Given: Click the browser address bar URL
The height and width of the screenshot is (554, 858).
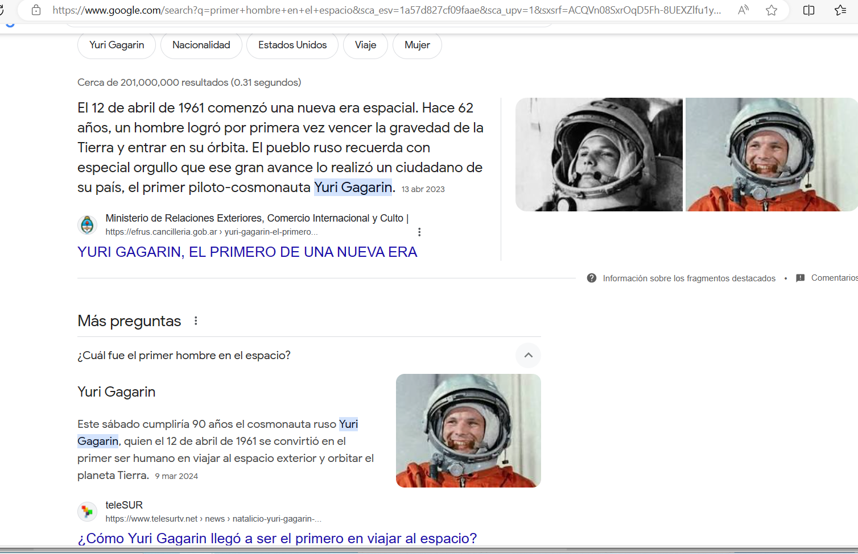Looking at the screenshot, I should click(x=387, y=10).
